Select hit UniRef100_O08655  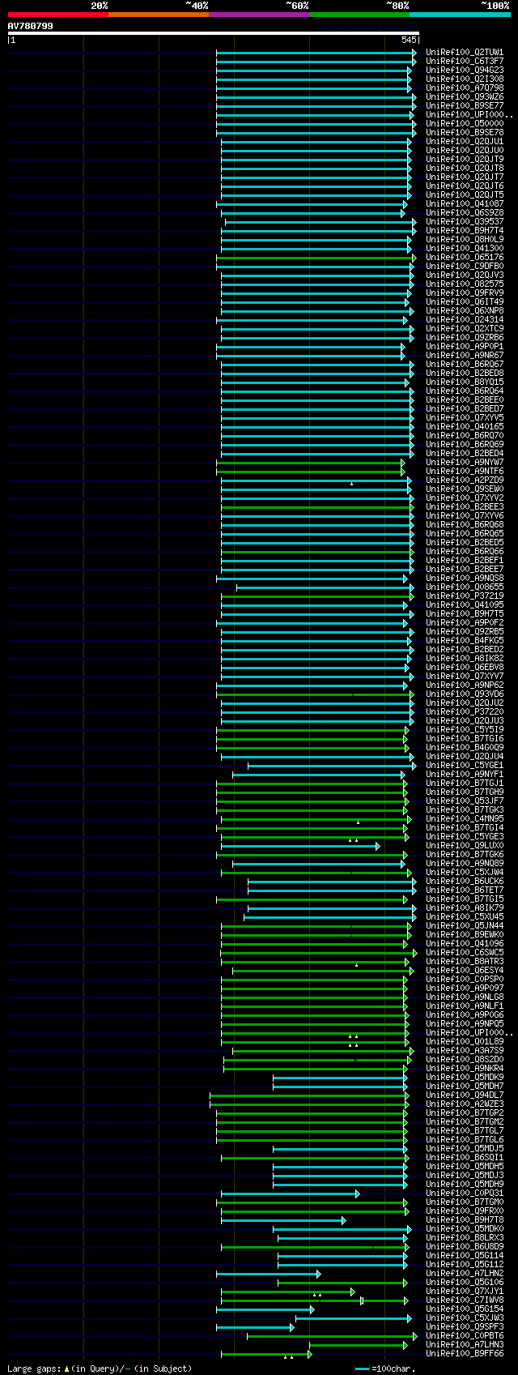[x=465, y=587]
